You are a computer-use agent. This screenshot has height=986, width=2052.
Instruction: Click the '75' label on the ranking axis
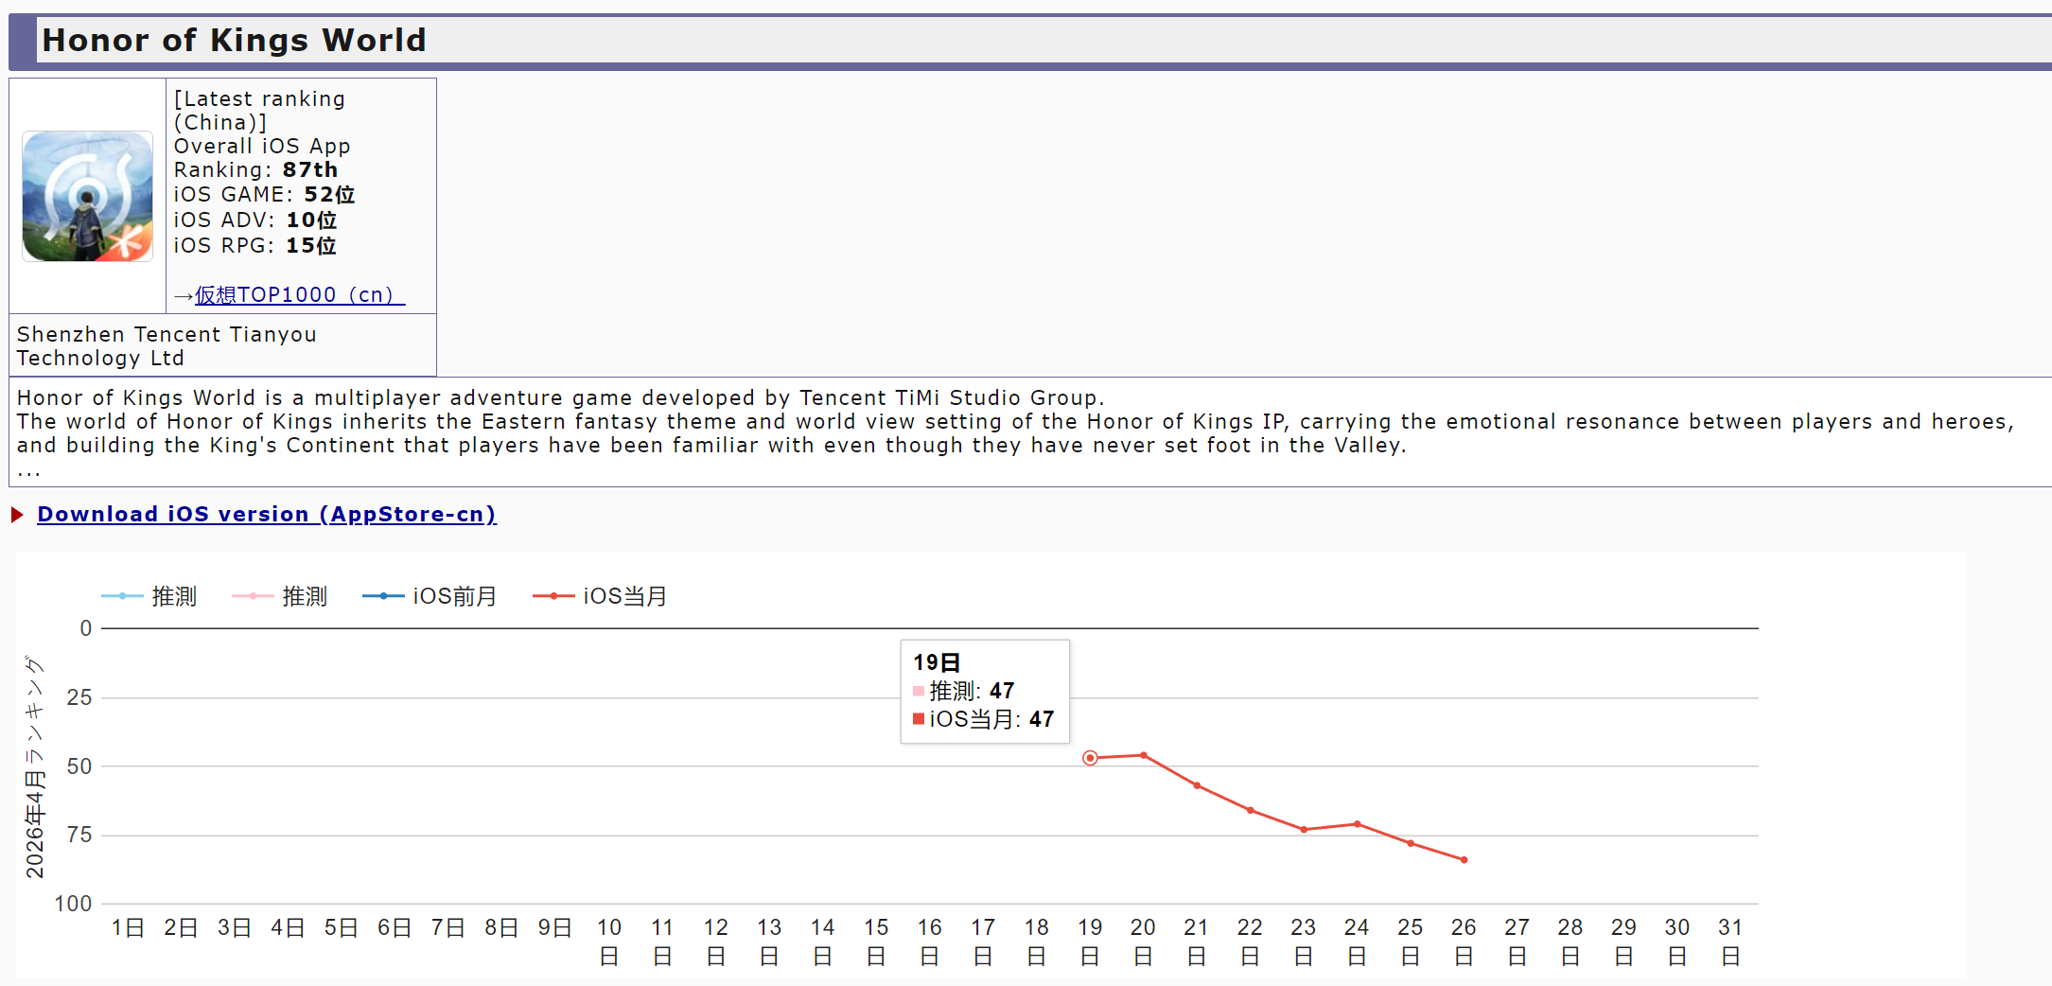coord(79,835)
